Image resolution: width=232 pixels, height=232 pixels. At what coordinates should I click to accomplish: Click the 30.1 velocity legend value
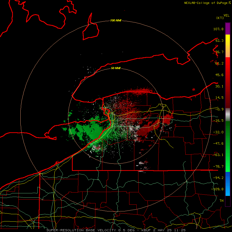(219, 86)
